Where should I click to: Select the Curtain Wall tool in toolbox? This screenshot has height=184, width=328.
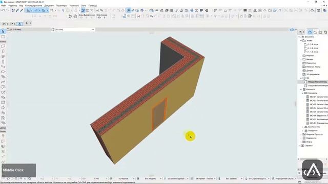(x=3, y=102)
